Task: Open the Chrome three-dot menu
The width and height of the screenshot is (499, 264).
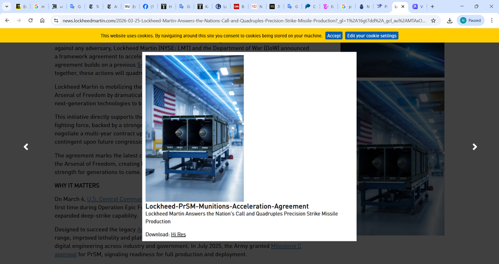Action: (x=491, y=21)
